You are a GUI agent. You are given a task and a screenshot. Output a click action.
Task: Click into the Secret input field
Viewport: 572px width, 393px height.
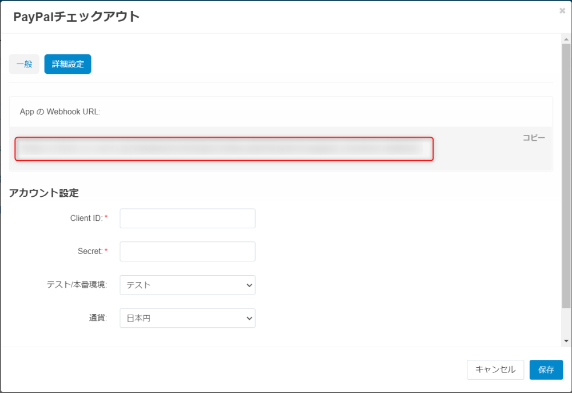pos(187,252)
